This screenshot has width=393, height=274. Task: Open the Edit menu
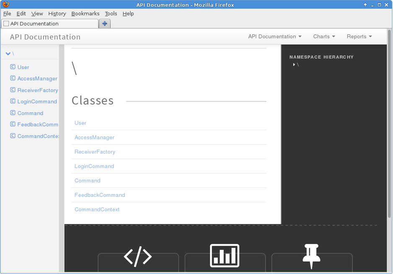coord(21,13)
